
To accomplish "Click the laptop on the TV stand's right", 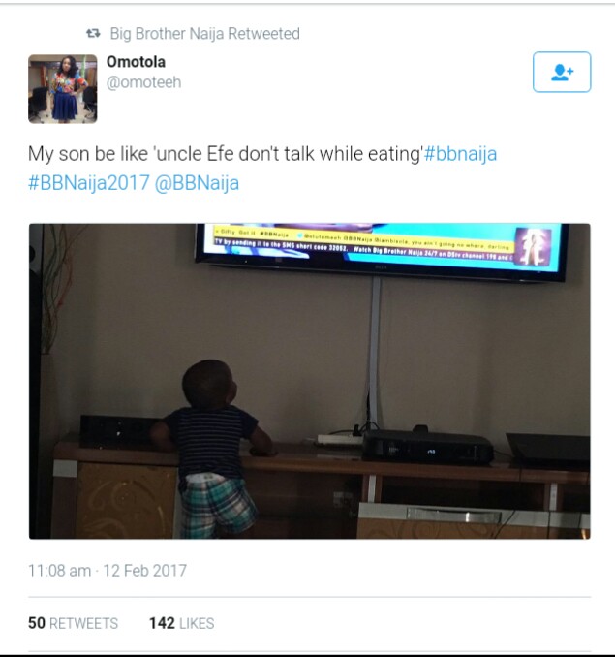I will coord(548,450).
